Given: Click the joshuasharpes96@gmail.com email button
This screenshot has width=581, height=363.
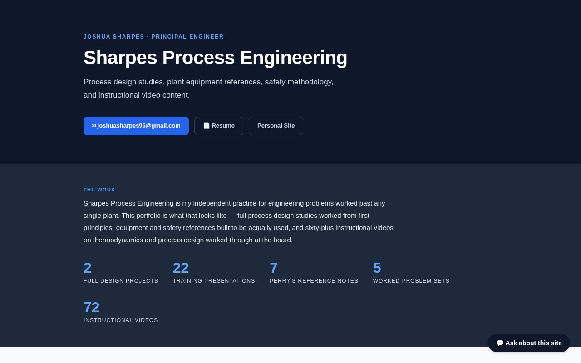Looking at the screenshot, I should tap(136, 126).
